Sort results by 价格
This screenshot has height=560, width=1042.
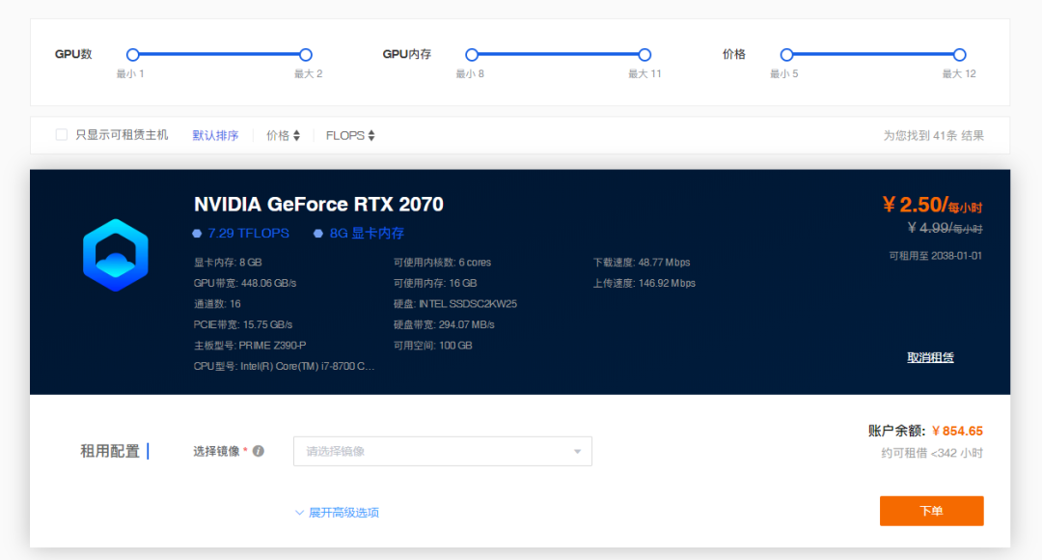(278, 136)
